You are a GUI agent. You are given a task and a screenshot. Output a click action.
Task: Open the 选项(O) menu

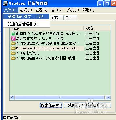pyautogui.click(x=26, y=10)
